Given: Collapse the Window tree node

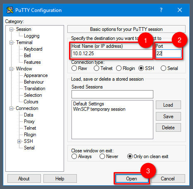Looking at the screenshot, I should (11, 69).
